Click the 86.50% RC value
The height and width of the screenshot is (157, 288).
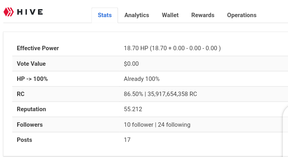[x=133, y=94]
